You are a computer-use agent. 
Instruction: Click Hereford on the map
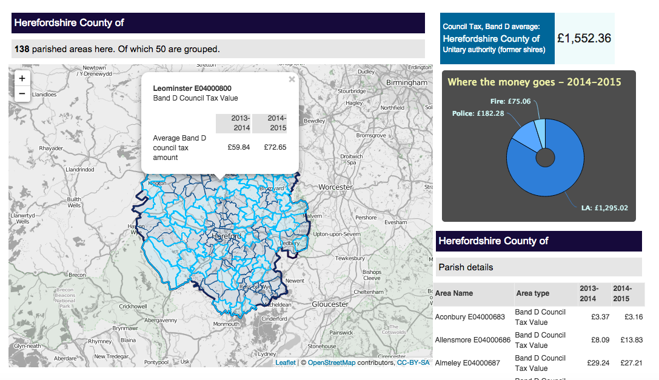pyautogui.click(x=226, y=236)
